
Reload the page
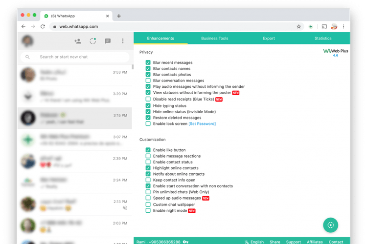(43, 27)
